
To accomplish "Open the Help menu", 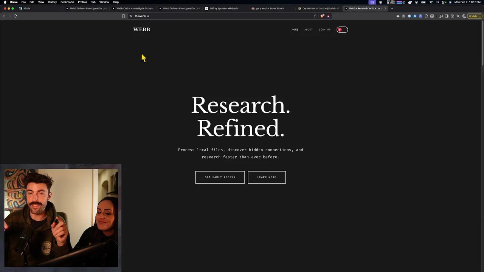I will point(116,2).
